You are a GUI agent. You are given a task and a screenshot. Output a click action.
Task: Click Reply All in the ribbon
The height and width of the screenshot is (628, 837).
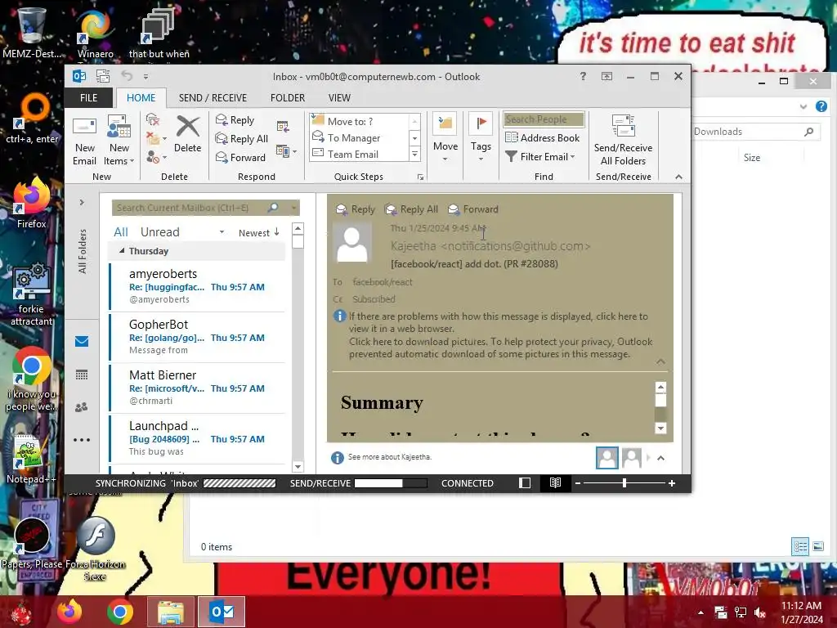click(x=241, y=139)
